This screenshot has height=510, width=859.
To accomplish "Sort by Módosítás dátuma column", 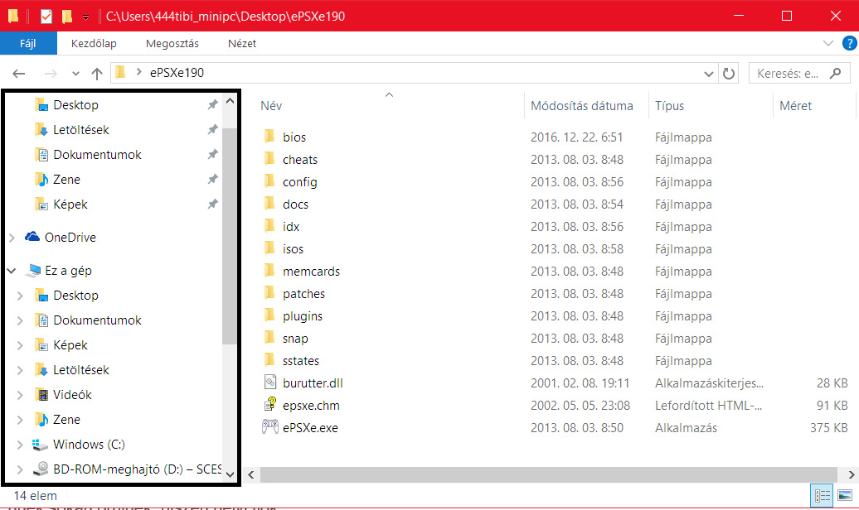I will [582, 106].
